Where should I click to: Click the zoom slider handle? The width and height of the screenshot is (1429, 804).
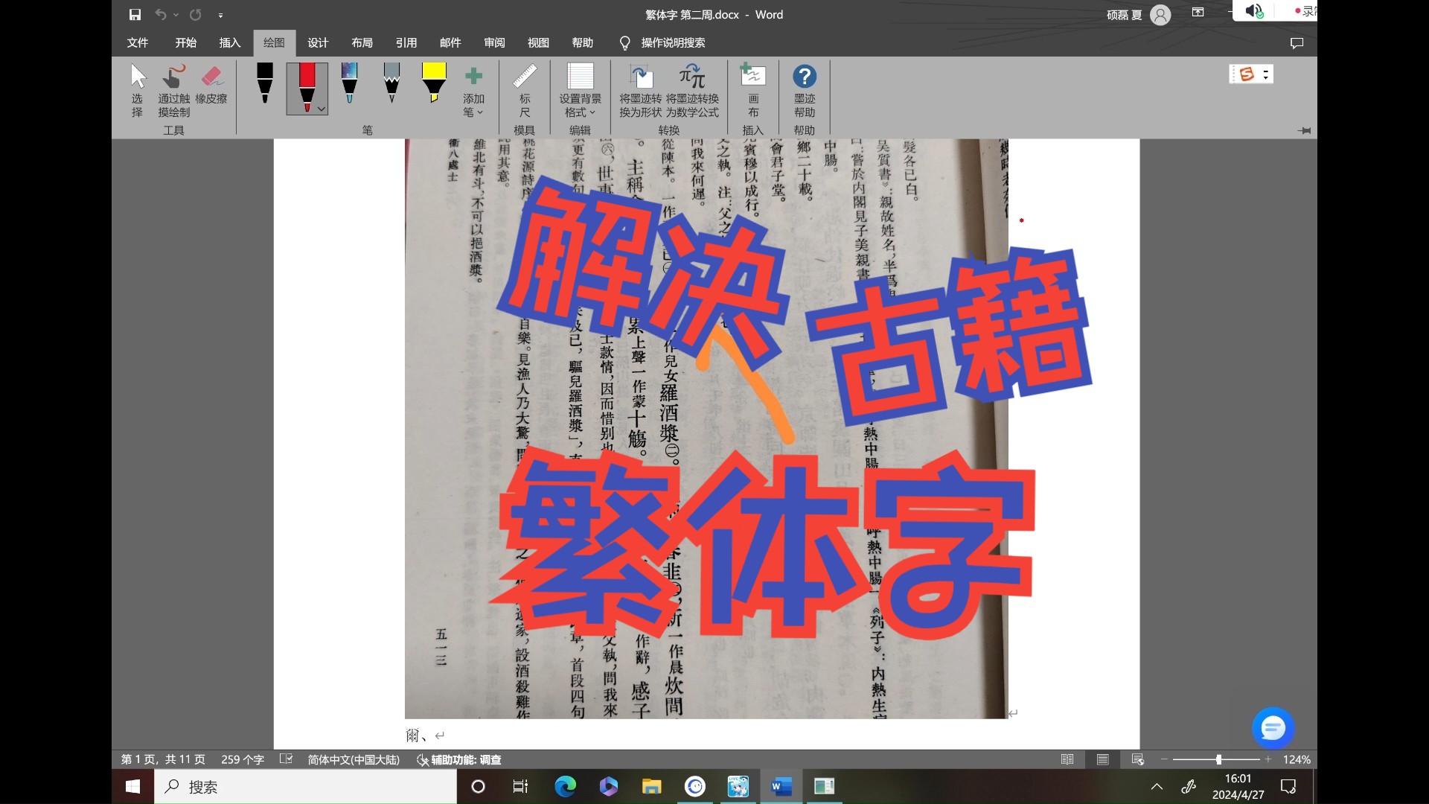pos(1218,759)
